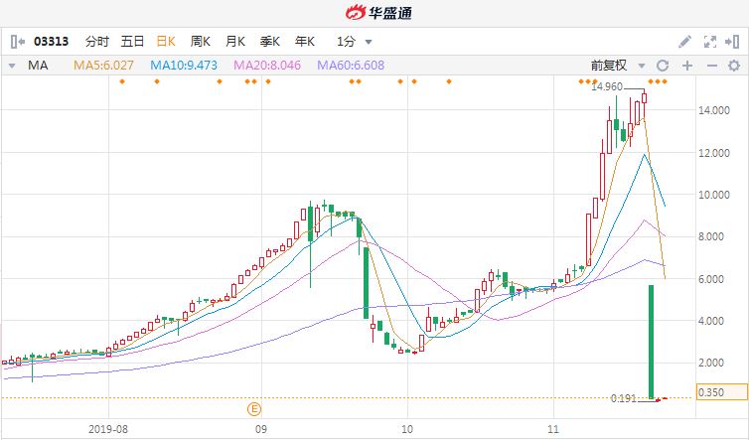This screenshot has width=749, height=440.
Task: Zoom in with the plus icon
Action: (x=686, y=66)
